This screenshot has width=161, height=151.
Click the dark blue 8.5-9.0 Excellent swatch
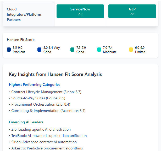(x=9, y=50)
